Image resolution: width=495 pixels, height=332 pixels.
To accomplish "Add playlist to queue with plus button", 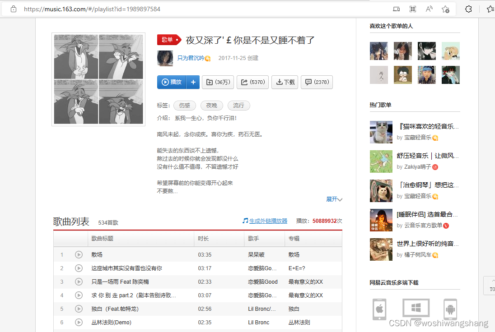I will [193, 82].
